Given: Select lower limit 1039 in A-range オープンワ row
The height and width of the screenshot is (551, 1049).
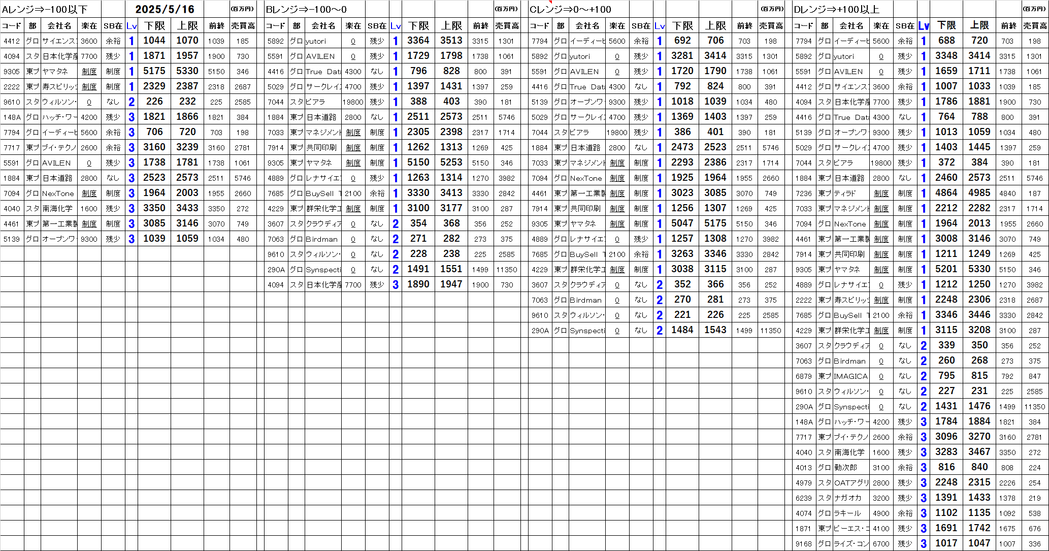Looking at the screenshot, I should tap(154, 239).
